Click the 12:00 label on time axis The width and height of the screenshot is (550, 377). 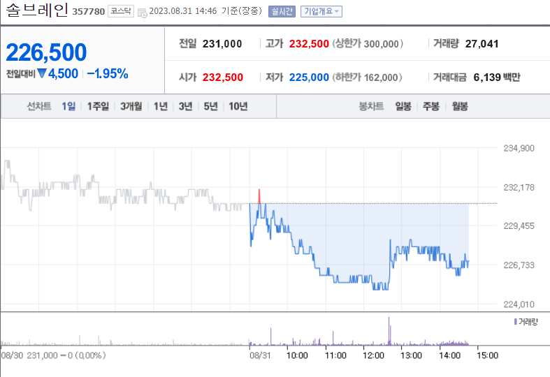(373, 355)
